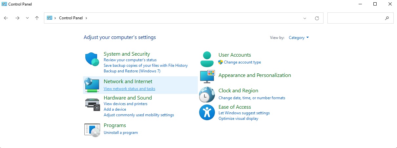Open the Programs heading link
This screenshot has height=148, width=397.
(x=115, y=125)
